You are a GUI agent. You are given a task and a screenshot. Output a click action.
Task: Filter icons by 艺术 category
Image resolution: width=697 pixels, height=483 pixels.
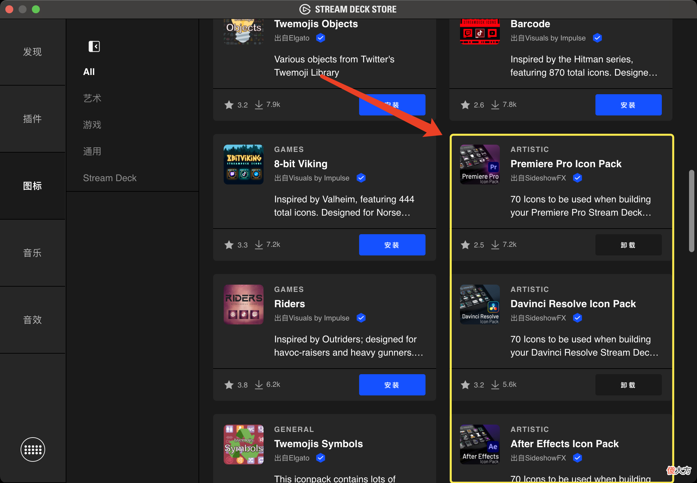click(x=92, y=98)
